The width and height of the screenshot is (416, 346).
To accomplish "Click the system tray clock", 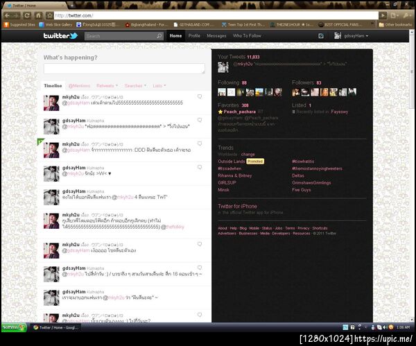I will click(x=404, y=327).
